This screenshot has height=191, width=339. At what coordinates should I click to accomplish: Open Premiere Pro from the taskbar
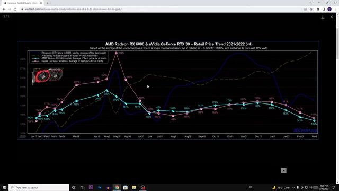91,187
